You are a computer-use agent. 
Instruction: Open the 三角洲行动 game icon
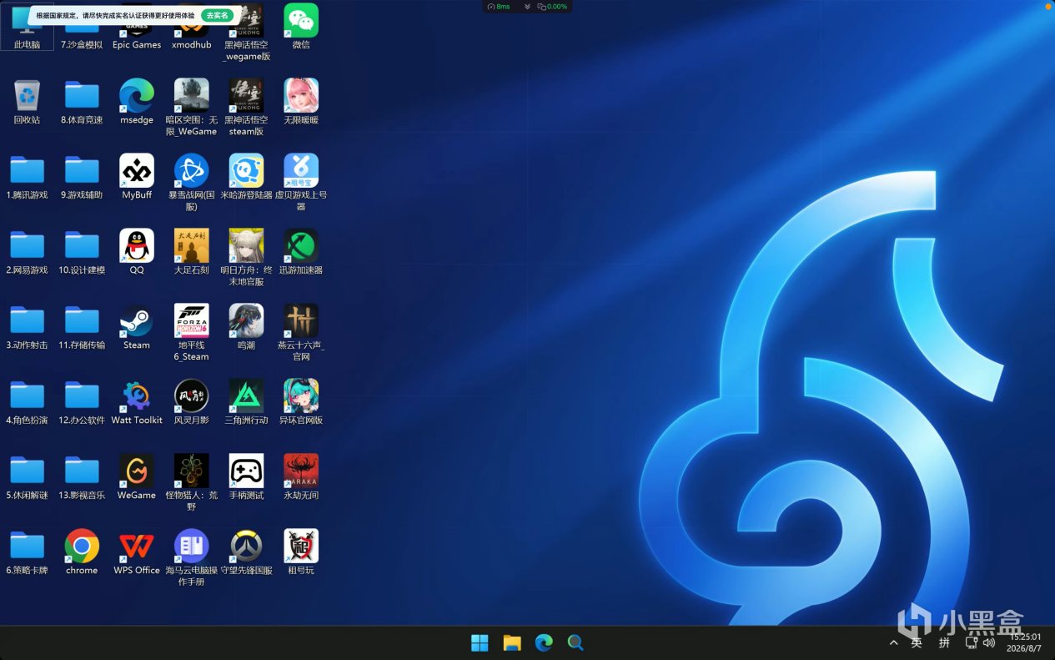[246, 396]
